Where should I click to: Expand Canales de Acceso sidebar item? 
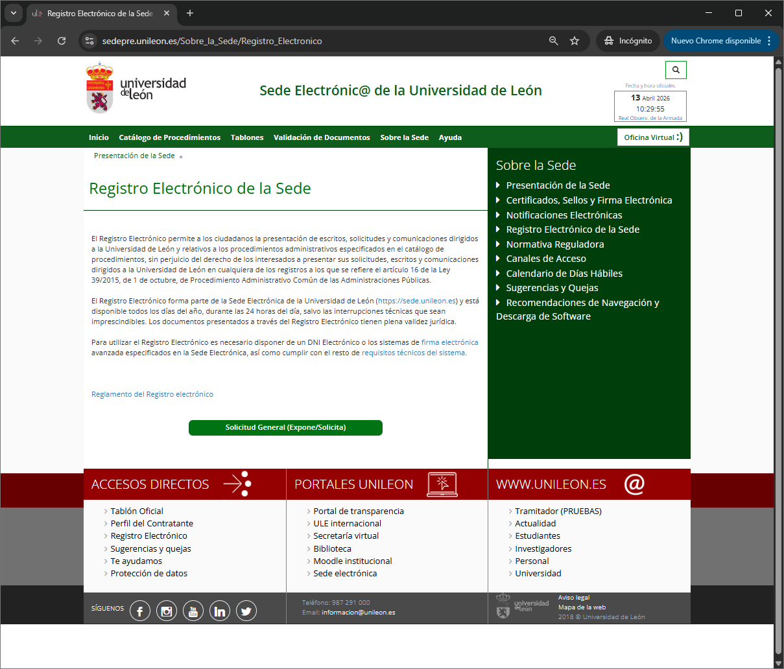[546, 259]
